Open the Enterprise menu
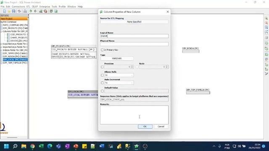Screen dimensions: 269x151 [x=45, y=7]
